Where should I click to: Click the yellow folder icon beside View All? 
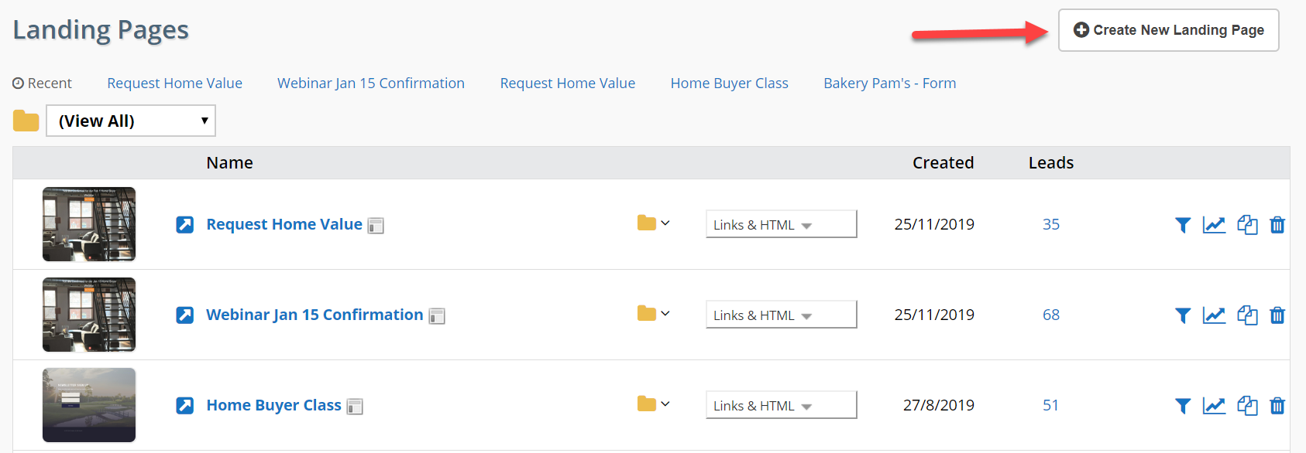[26, 121]
